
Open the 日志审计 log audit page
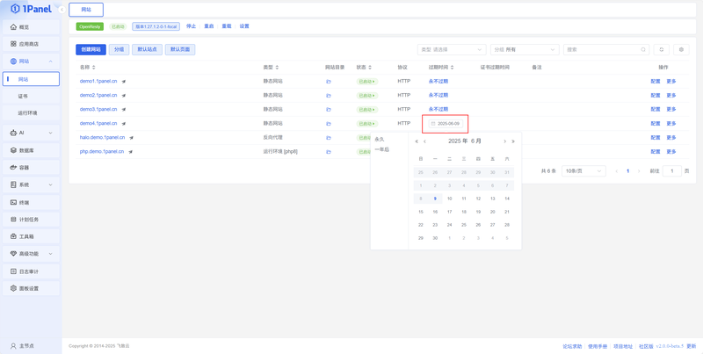[x=31, y=271]
